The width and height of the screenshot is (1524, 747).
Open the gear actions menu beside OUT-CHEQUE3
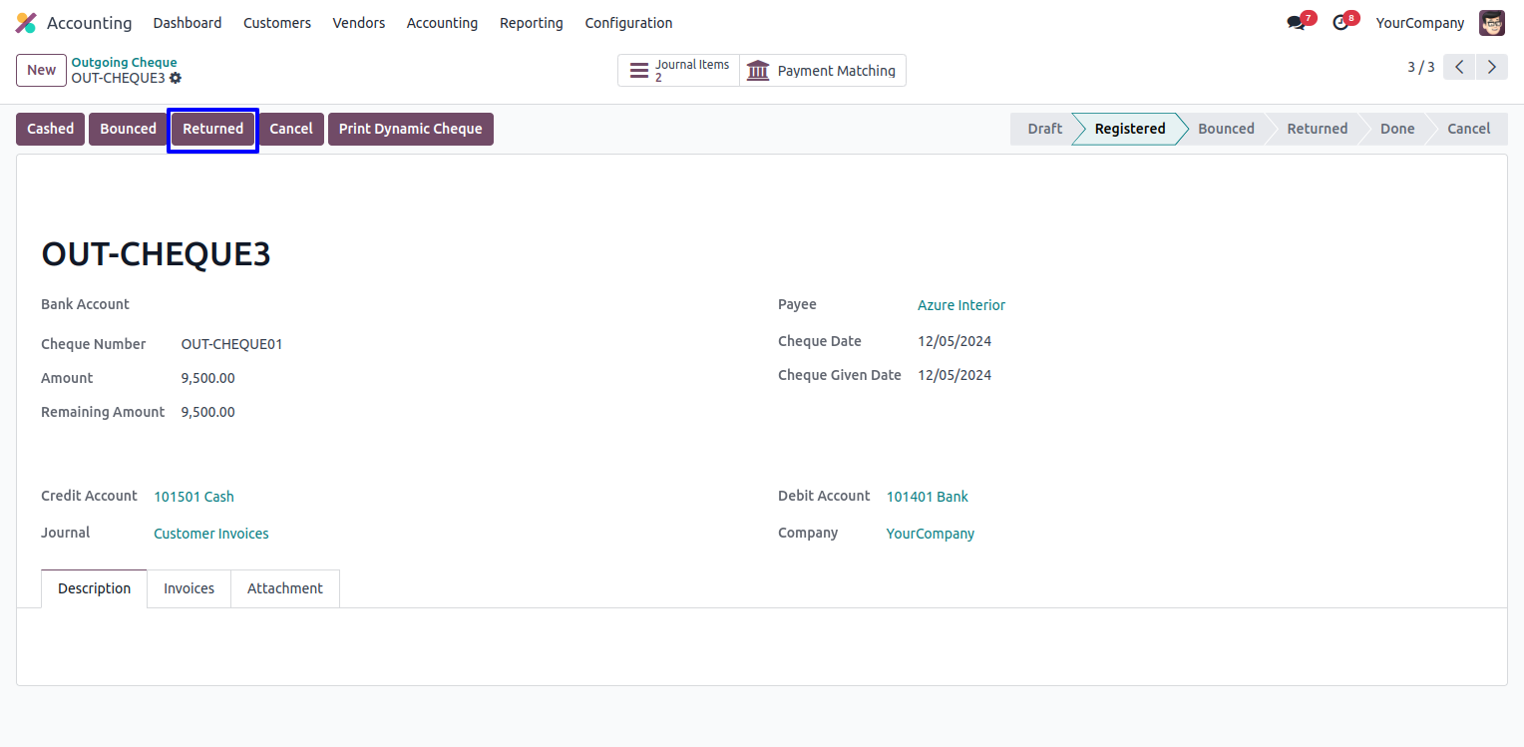pos(176,78)
